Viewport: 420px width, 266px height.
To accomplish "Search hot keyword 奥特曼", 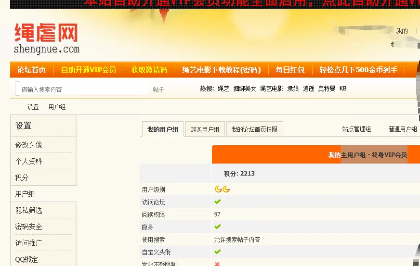I will [327, 89].
